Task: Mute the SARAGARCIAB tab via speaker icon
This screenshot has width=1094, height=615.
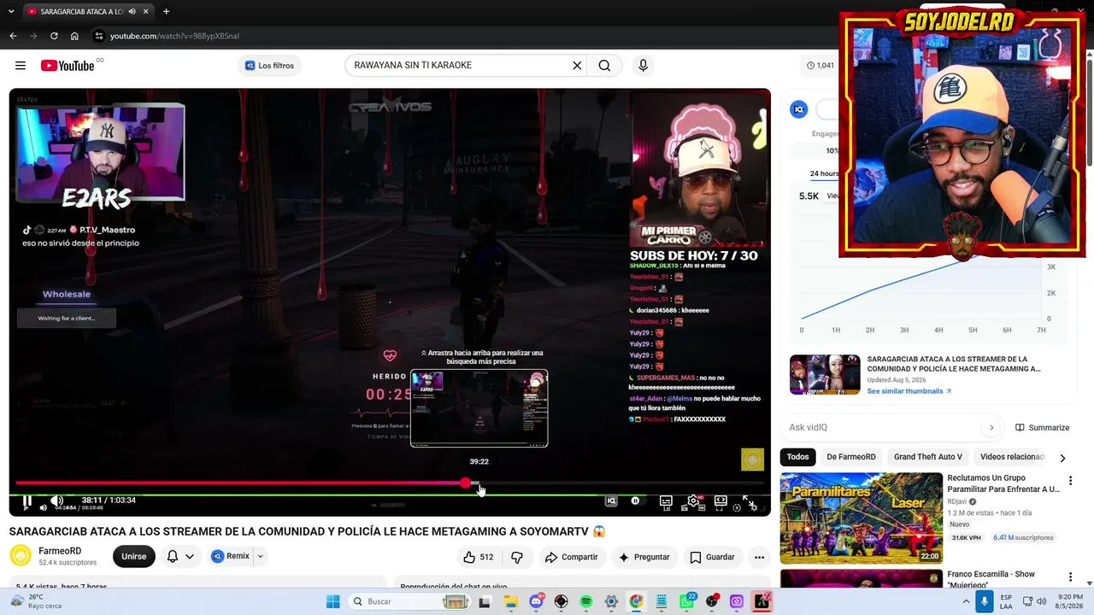Action: coord(132,12)
